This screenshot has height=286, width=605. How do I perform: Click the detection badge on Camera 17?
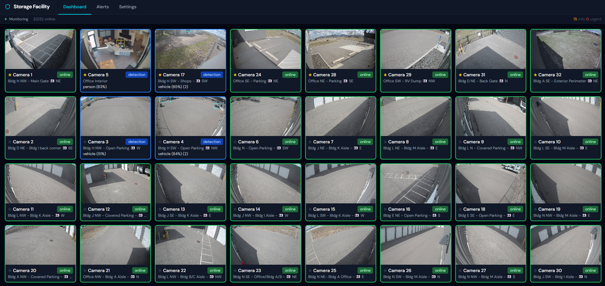coord(212,75)
